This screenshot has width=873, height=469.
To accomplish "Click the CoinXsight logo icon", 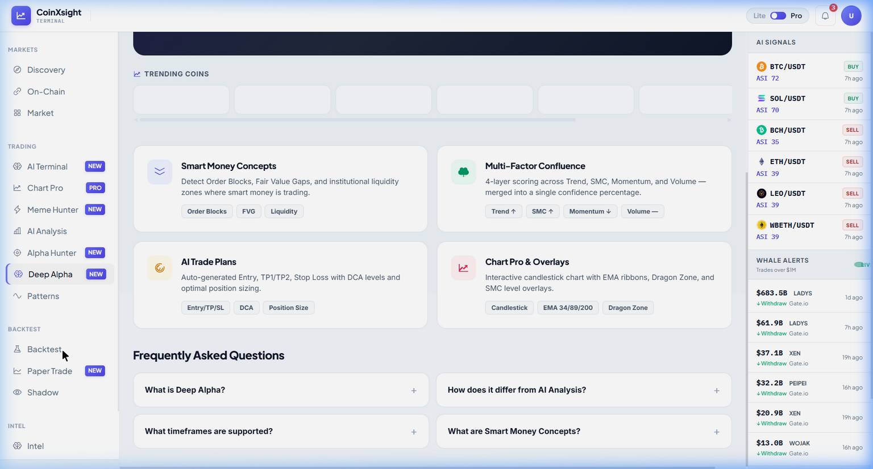I will (21, 16).
